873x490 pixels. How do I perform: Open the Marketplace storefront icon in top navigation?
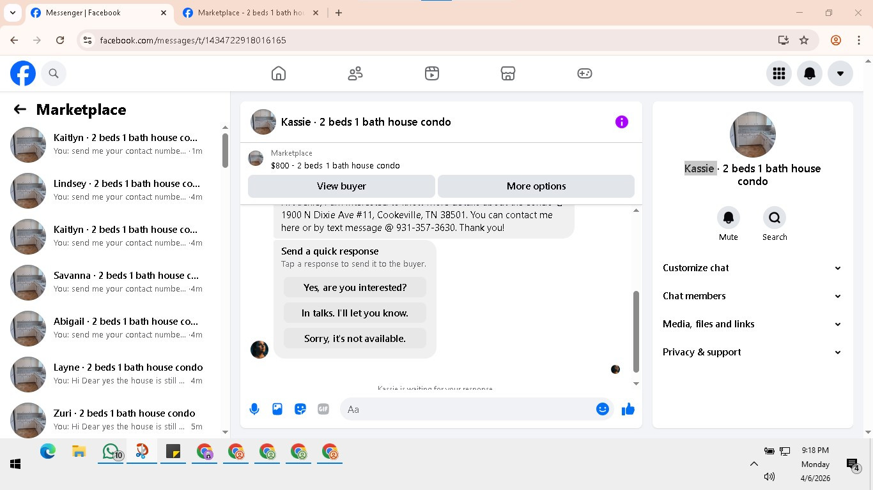(x=508, y=73)
